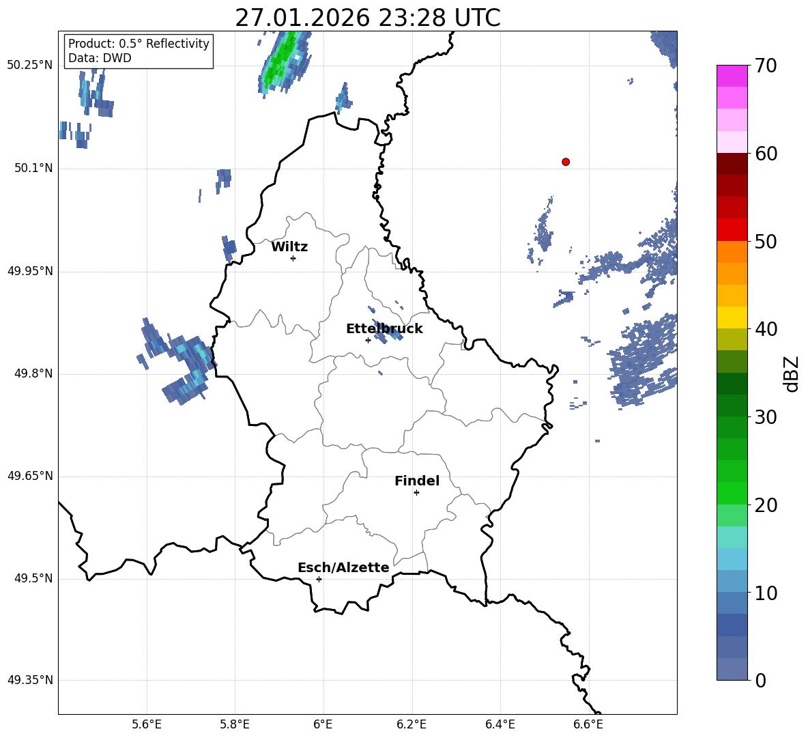Click the bright green colorbar segment above 20

[732, 493]
